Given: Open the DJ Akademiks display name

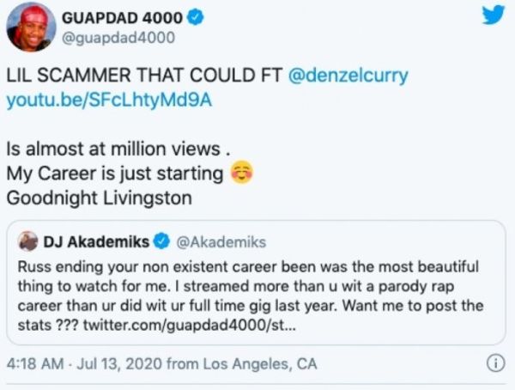Looking at the screenshot, I should point(96,242).
